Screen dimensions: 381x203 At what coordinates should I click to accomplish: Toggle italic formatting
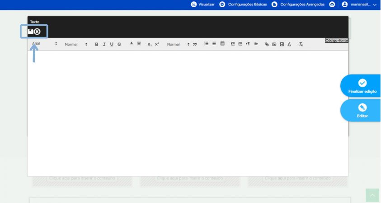coord(104,44)
